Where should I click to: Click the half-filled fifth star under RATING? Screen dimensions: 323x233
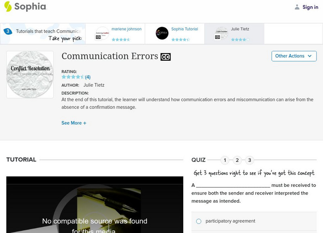[x=81, y=76]
